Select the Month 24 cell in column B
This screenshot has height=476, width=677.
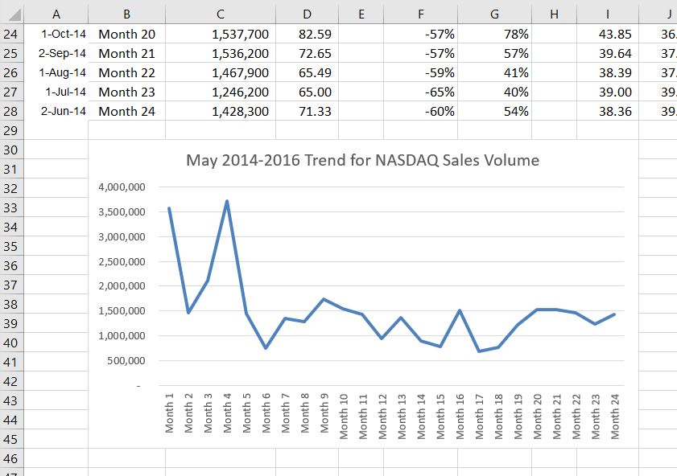pos(126,111)
